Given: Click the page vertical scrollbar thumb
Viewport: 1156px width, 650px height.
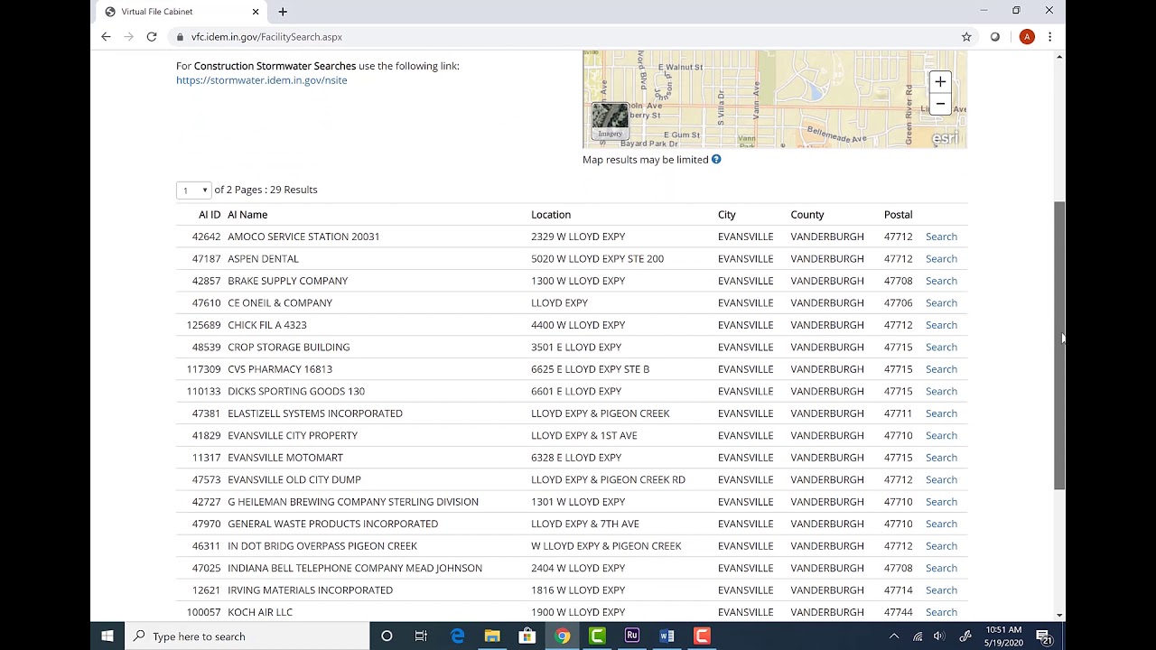Looking at the screenshot, I should (x=1059, y=346).
